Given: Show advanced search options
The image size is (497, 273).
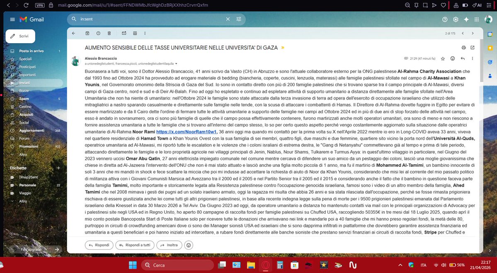Looking at the screenshot, I should point(239,19).
